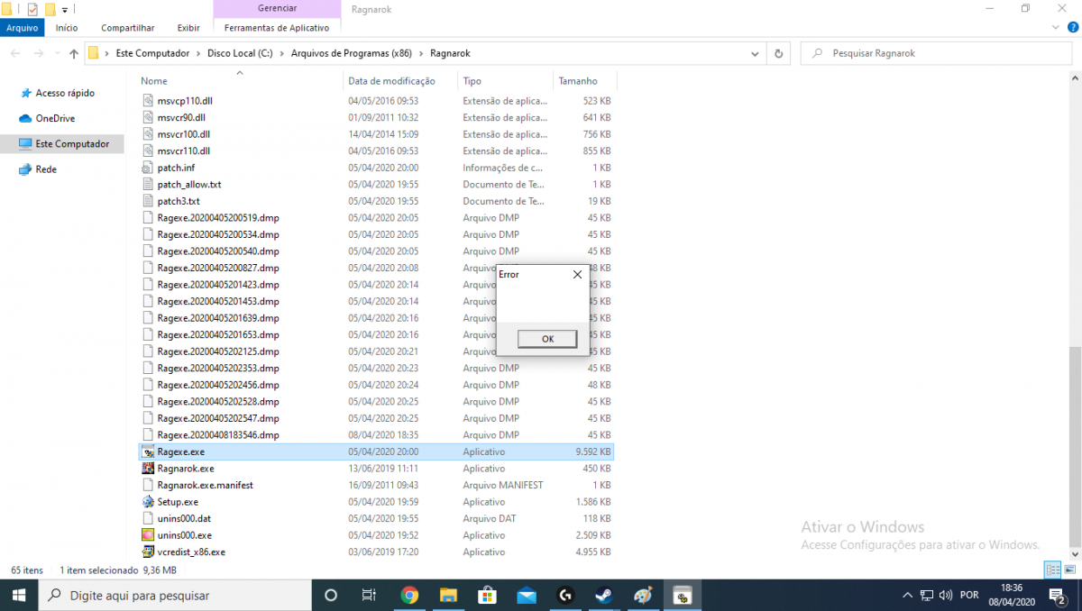Open the recent locations dropdown arrow
The width and height of the screenshot is (1082, 611).
(57, 54)
